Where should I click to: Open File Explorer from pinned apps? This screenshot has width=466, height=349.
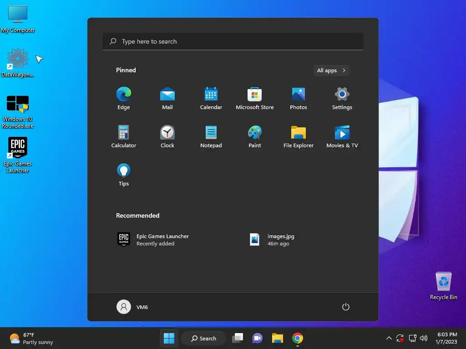coord(299,136)
